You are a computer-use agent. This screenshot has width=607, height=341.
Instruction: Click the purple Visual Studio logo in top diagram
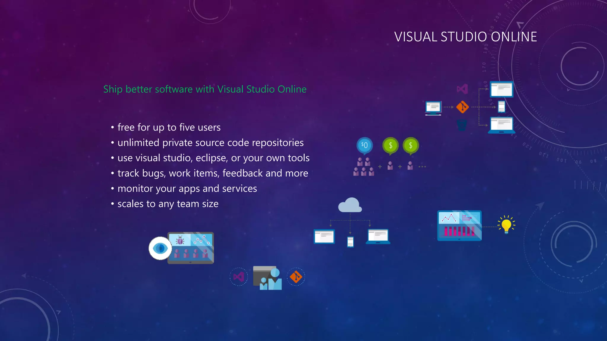pyautogui.click(x=462, y=89)
